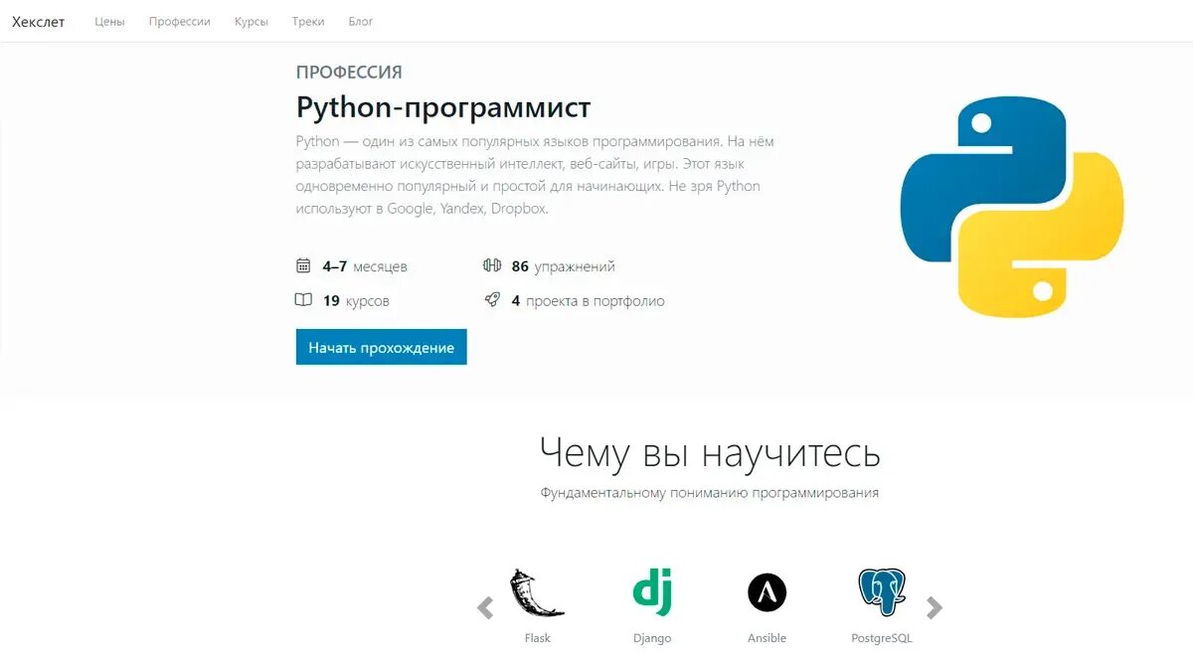Click the PostgreSQL elephant icon
This screenshot has height=660, width=1193.
[882, 593]
